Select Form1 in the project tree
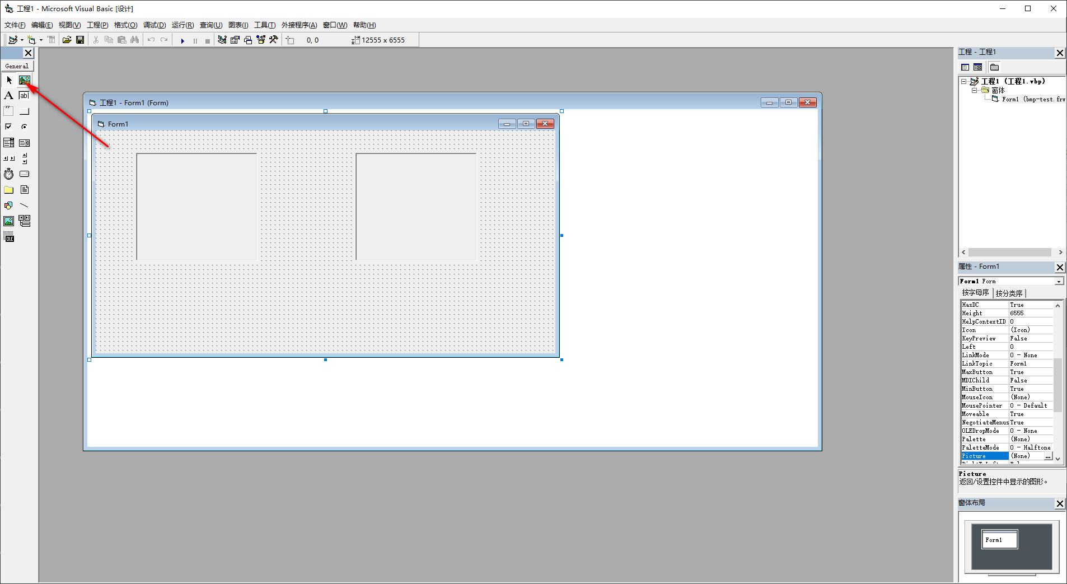The width and height of the screenshot is (1067, 584). point(1028,99)
